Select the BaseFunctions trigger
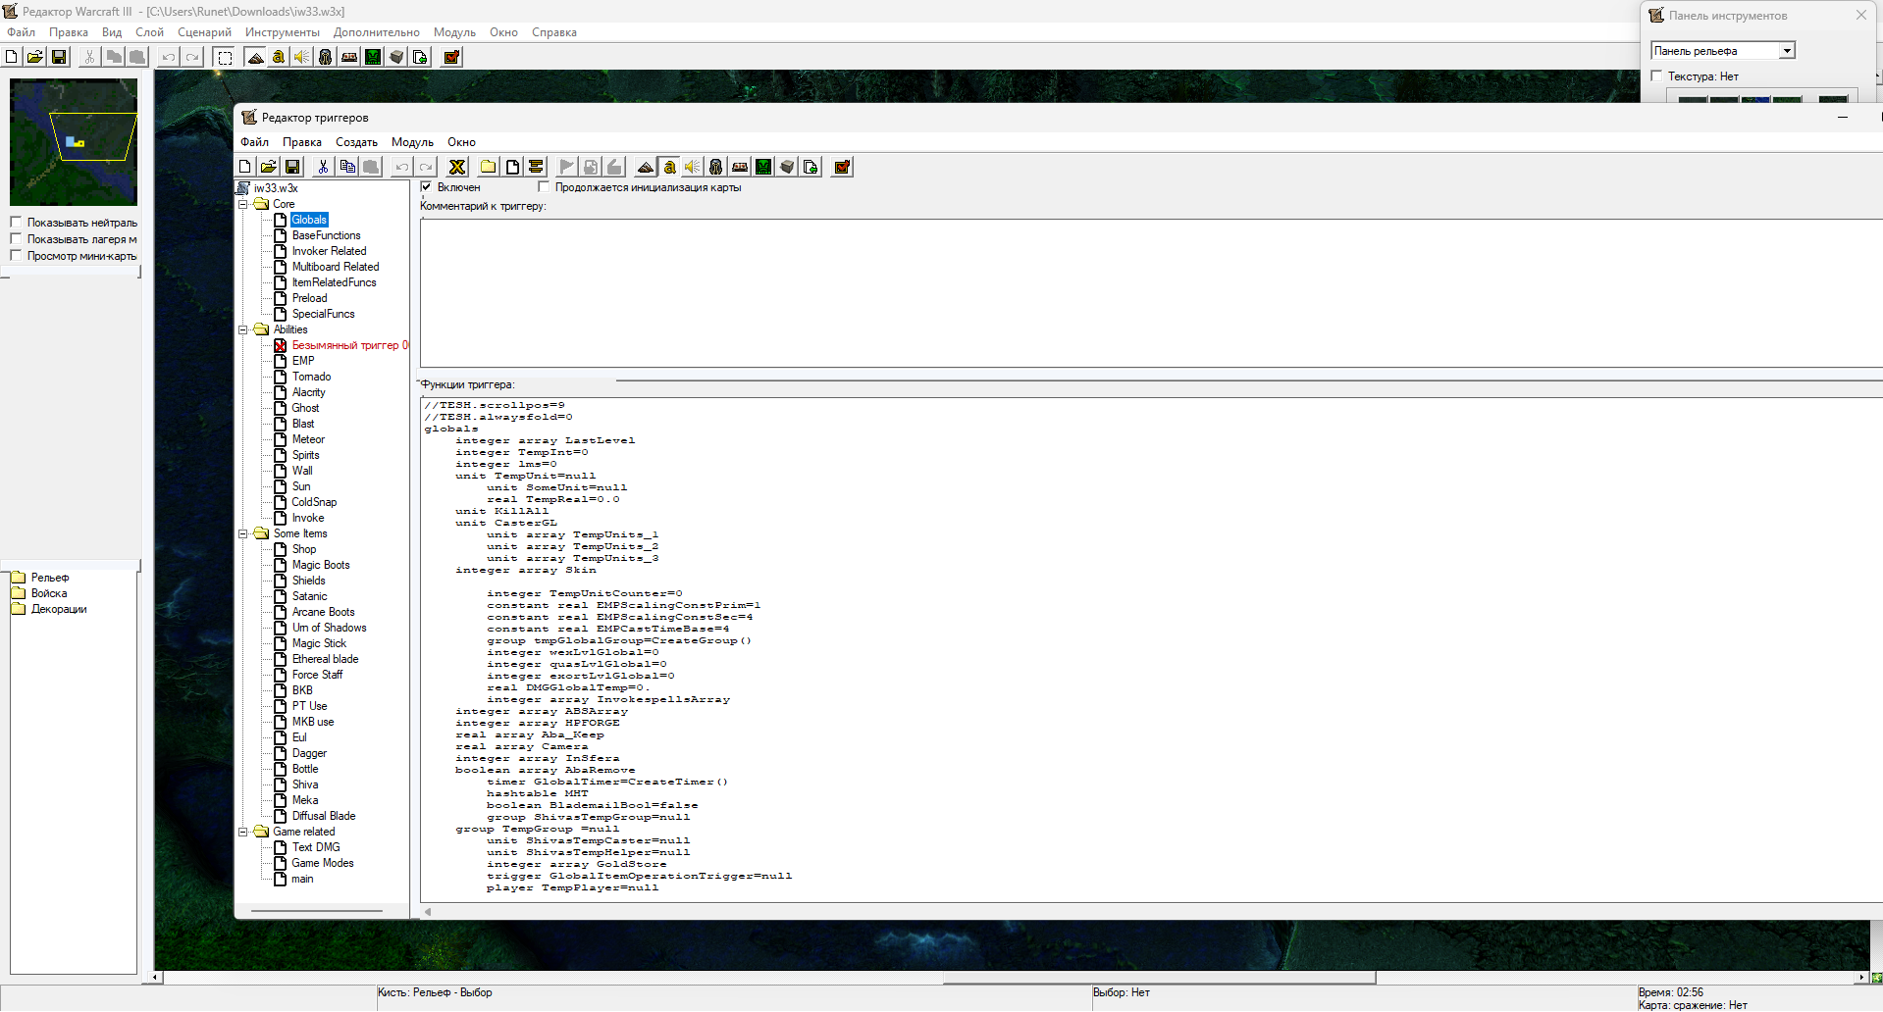The width and height of the screenshot is (1883, 1012). click(x=326, y=235)
